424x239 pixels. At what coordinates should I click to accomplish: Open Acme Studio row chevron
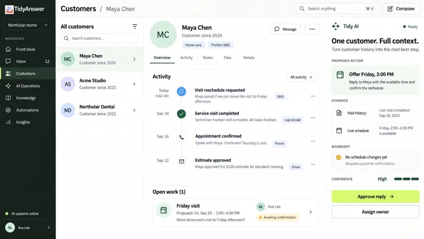point(134,84)
